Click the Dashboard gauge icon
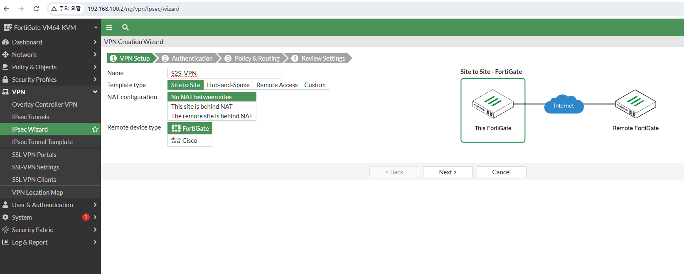684x274 pixels. coord(5,42)
